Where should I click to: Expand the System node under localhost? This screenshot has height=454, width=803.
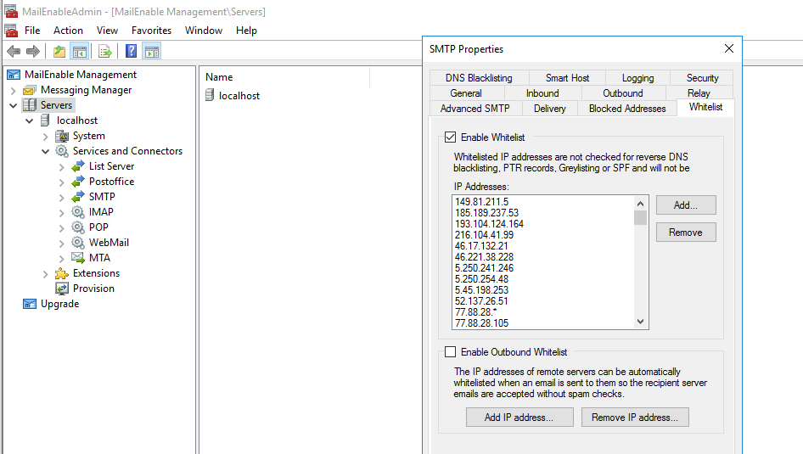coord(46,136)
